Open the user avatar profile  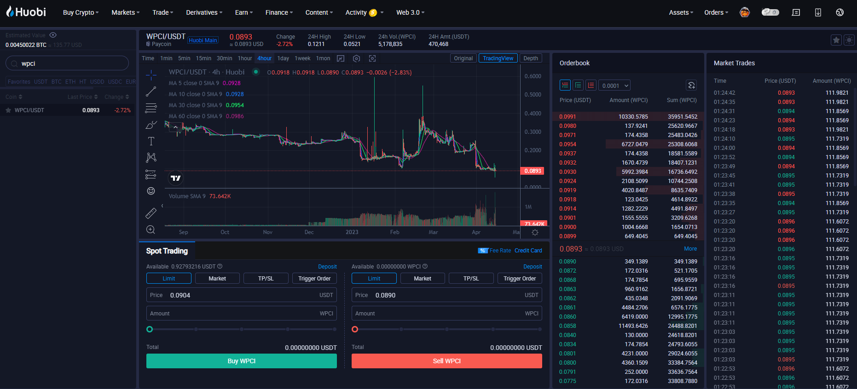(745, 12)
